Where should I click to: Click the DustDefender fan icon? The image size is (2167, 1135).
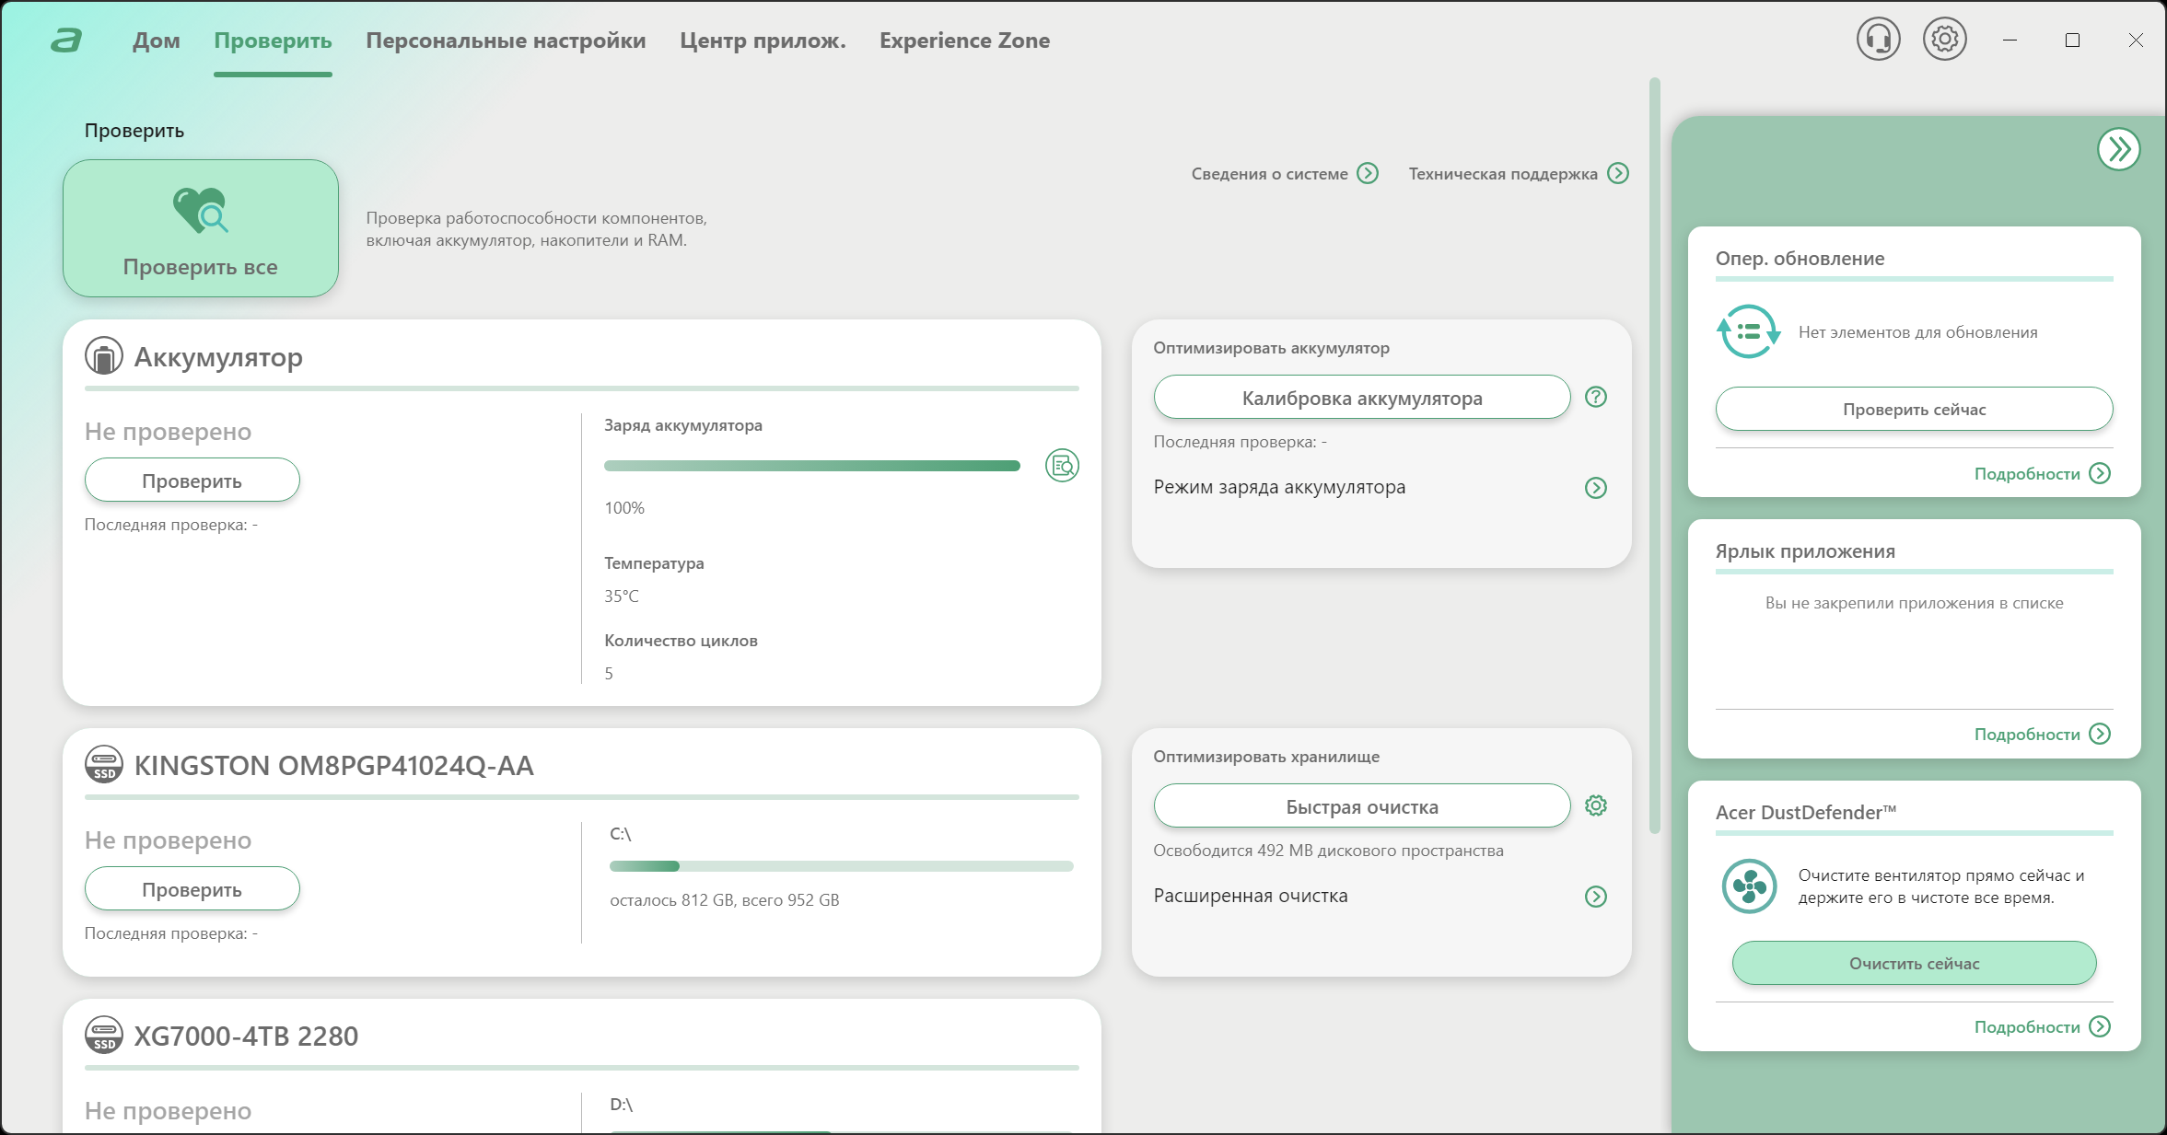pyautogui.click(x=1748, y=886)
